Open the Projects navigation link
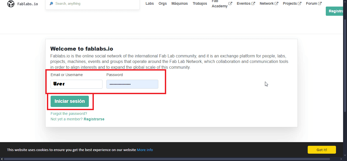This screenshot has width=347, height=161. click(290, 4)
